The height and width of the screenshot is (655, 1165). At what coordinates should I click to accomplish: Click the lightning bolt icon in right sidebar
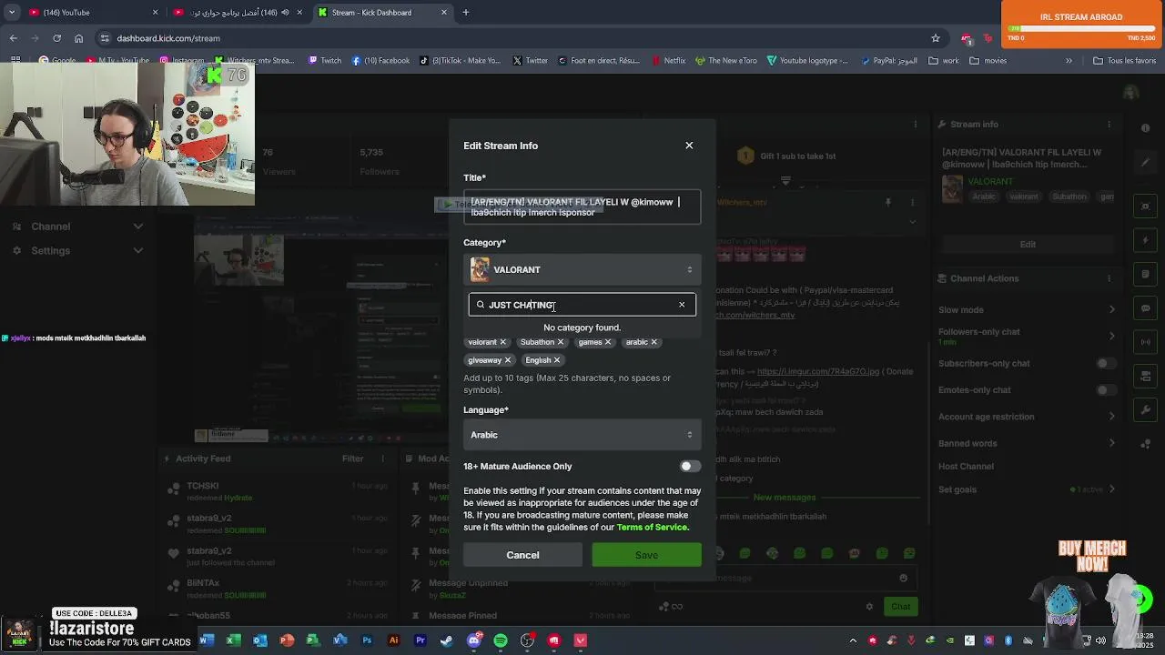click(x=1146, y=240)
